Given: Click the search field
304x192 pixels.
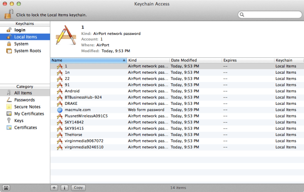Looking at the screenshot, I should tap(270, 14).
